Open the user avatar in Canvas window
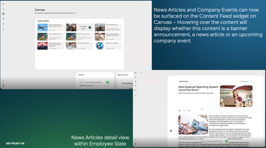 [x=3, y=86]
